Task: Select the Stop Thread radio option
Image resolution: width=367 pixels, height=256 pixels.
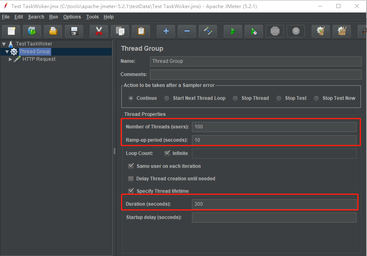Action: [235, 98]
